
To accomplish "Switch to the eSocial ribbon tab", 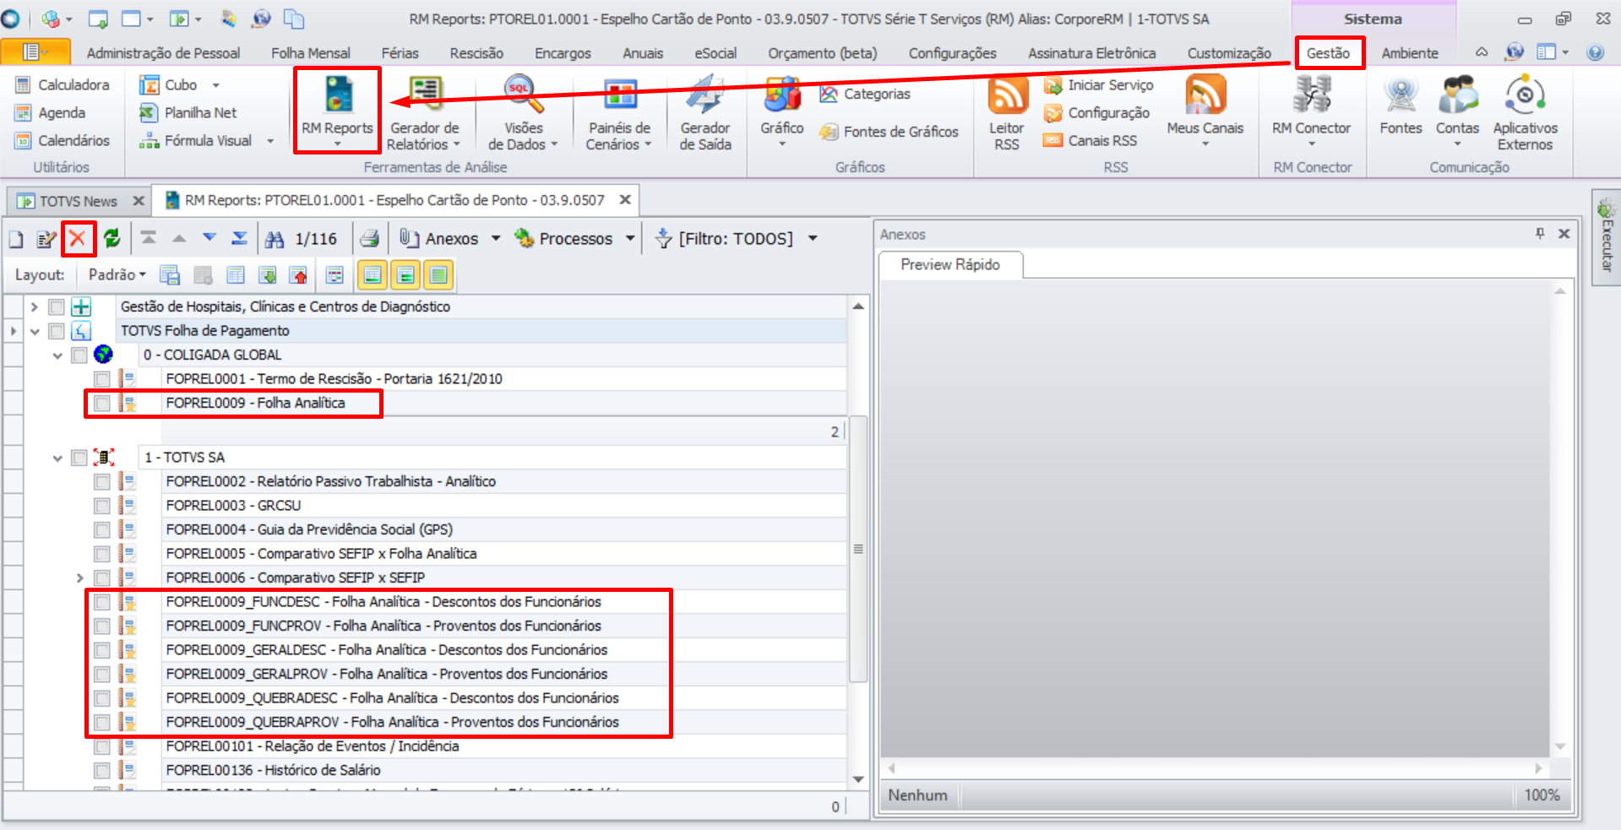I will coord(715,53).
